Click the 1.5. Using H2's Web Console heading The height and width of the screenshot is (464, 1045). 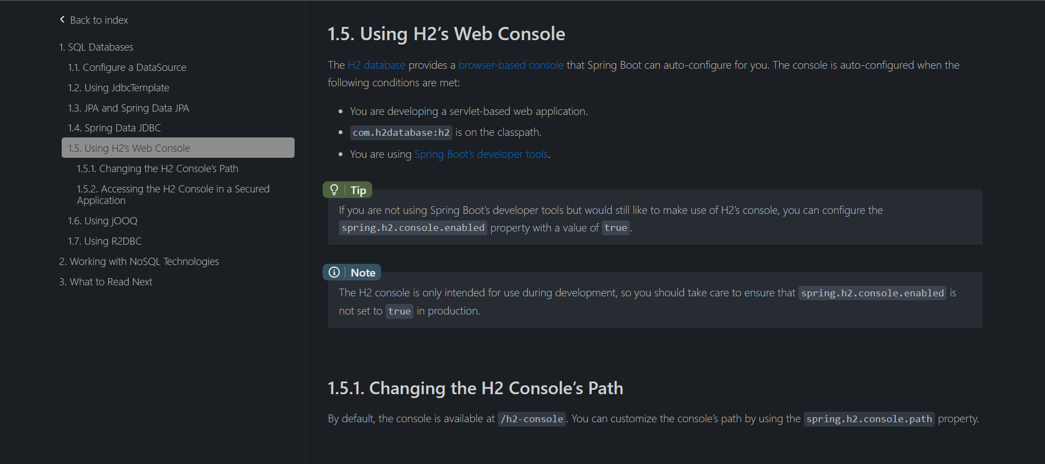(447, 34)
